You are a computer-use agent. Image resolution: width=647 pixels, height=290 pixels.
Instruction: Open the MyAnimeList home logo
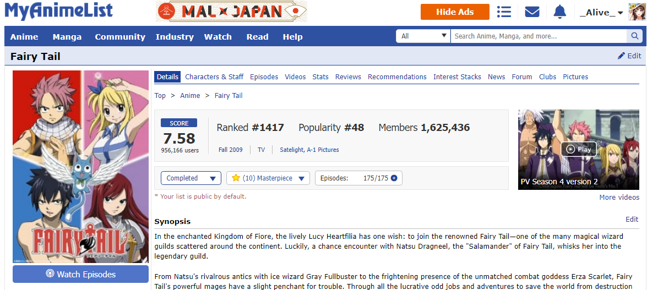tap(58, 11)
